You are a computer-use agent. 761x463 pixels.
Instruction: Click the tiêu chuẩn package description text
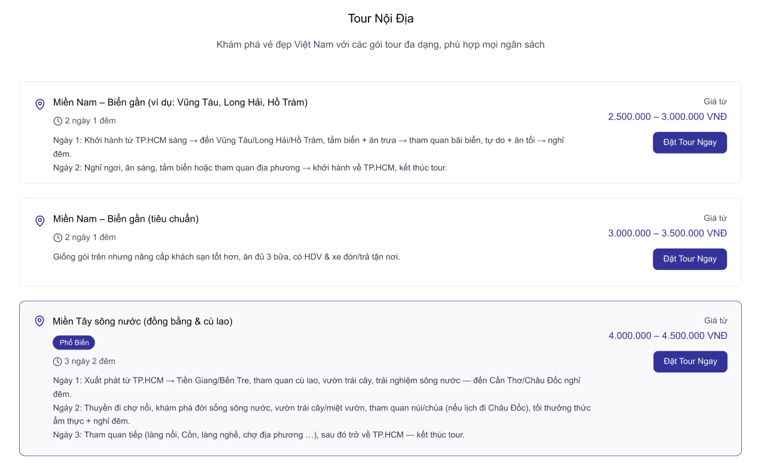click(226, 257)
